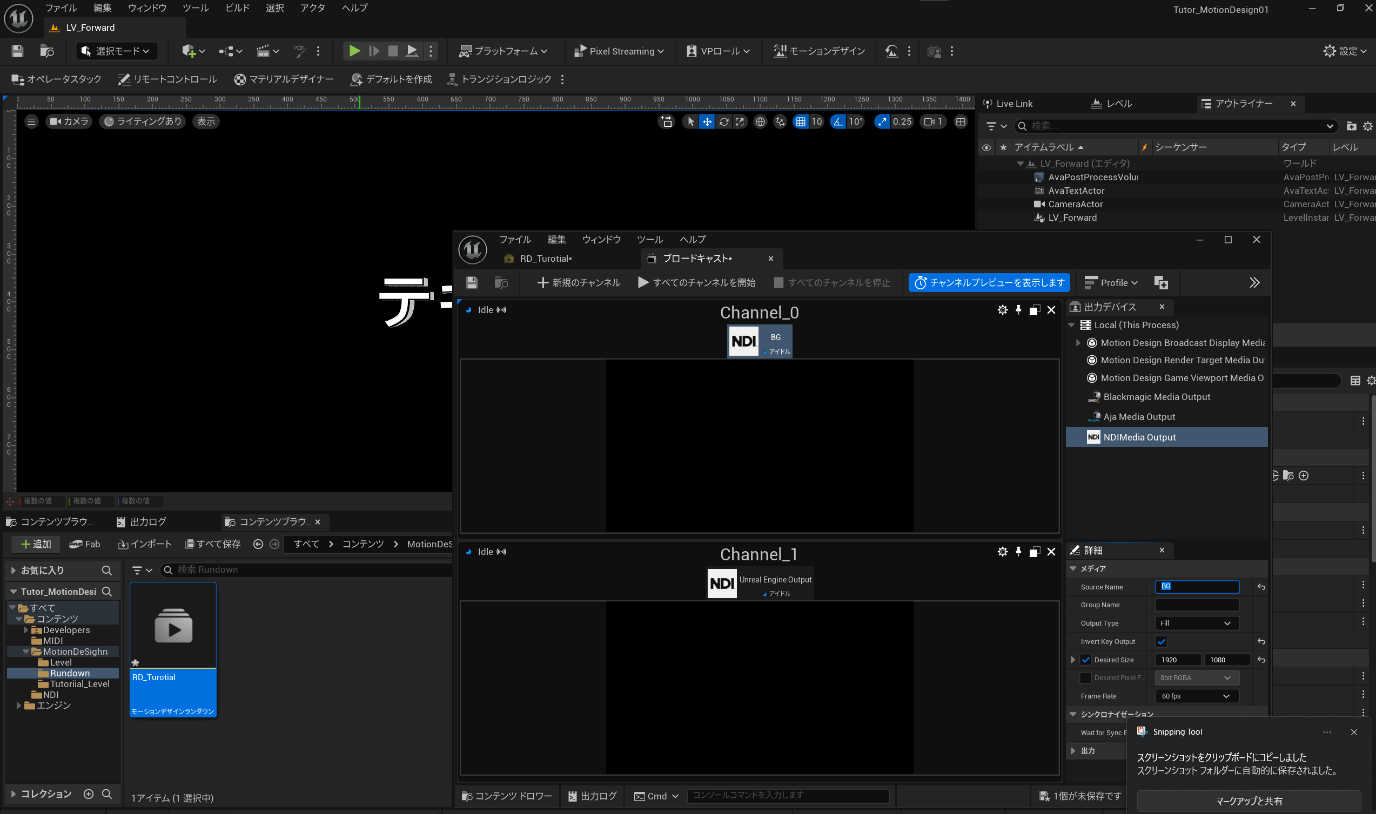Viewport: 1376px width, 814px height.
Task: Select the rotate tool in the viewport toolbar
Action: coord(723,122)
